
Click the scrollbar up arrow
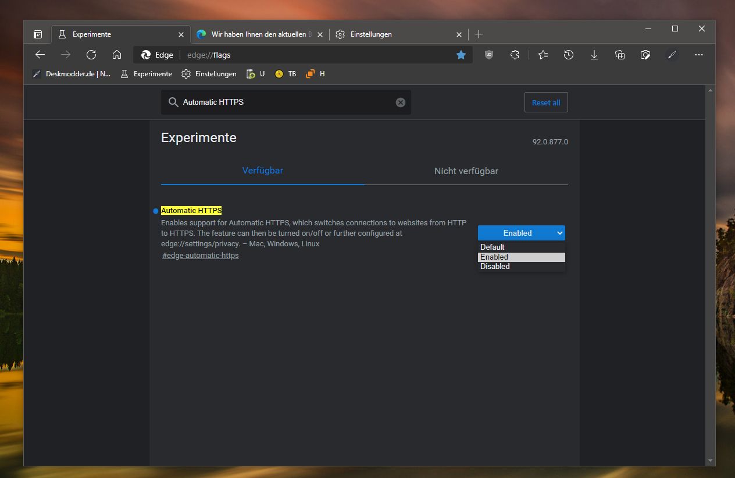click(x=710, y=90)
